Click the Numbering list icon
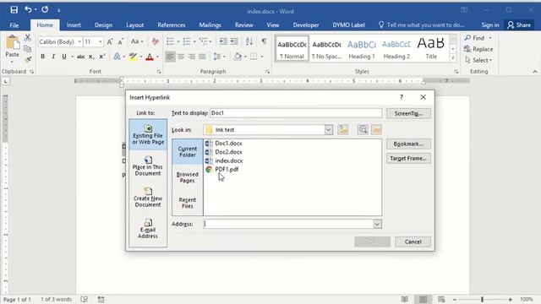541x304 pixels. tap(187, 41)
